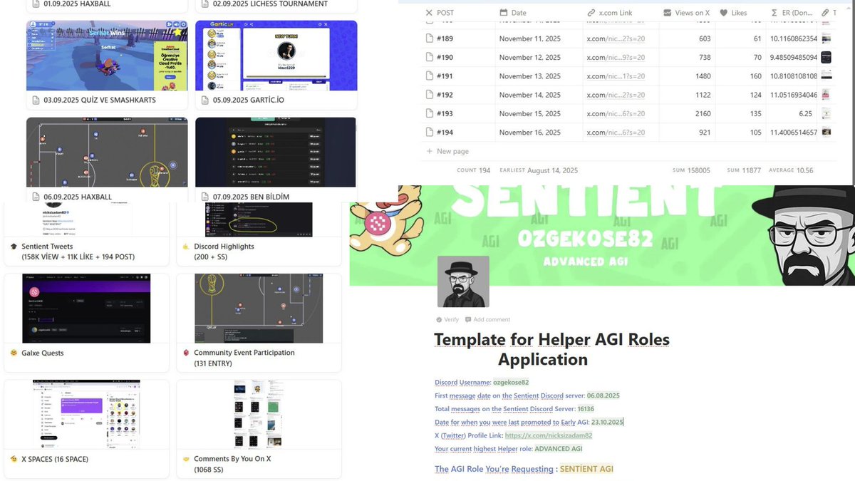
Task: Follow the x.com link in row #193
Action: tap(616, 113)
